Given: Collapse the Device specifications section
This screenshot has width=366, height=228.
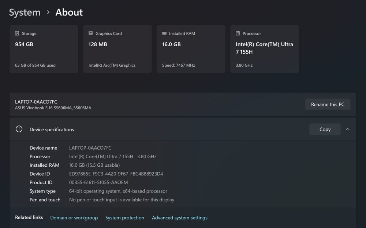Looking at the screenshot, I should click(348, 129).
